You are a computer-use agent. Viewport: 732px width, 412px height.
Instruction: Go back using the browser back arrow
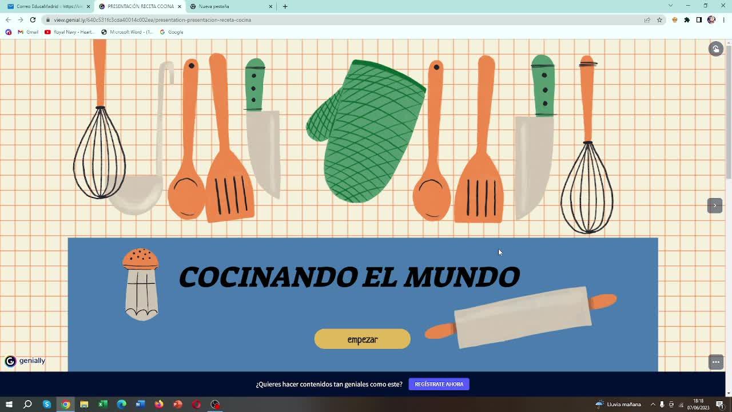coord(8,19)
